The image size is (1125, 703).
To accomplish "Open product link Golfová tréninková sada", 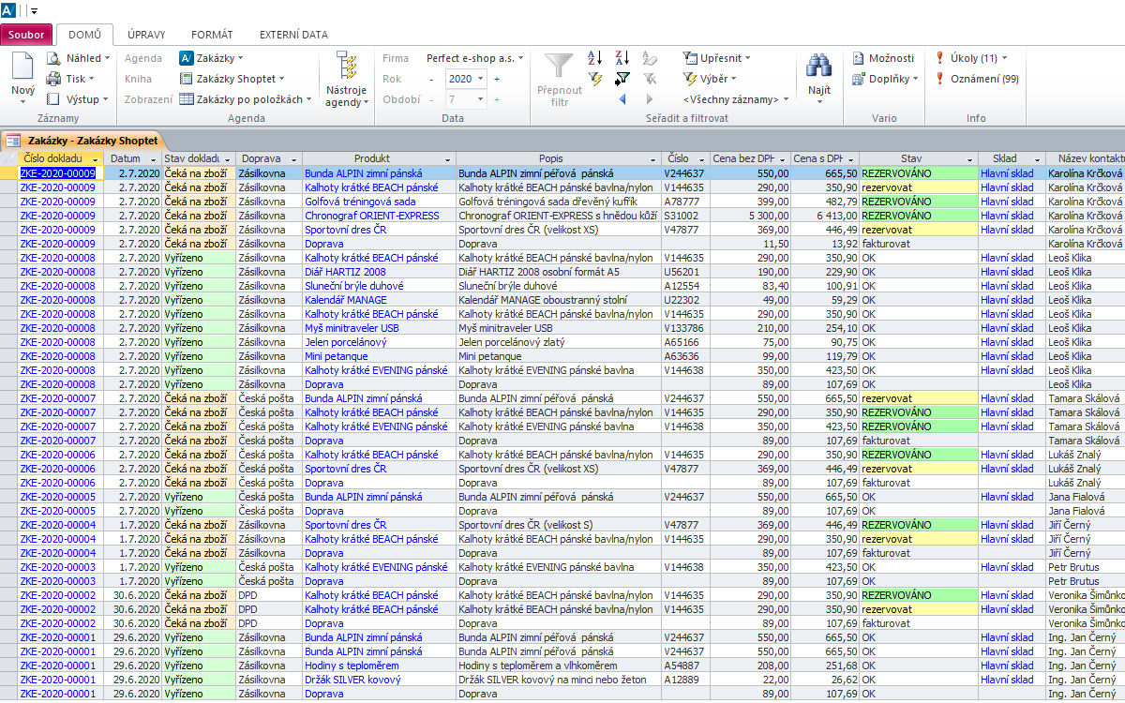I will [x=360, y=202].
